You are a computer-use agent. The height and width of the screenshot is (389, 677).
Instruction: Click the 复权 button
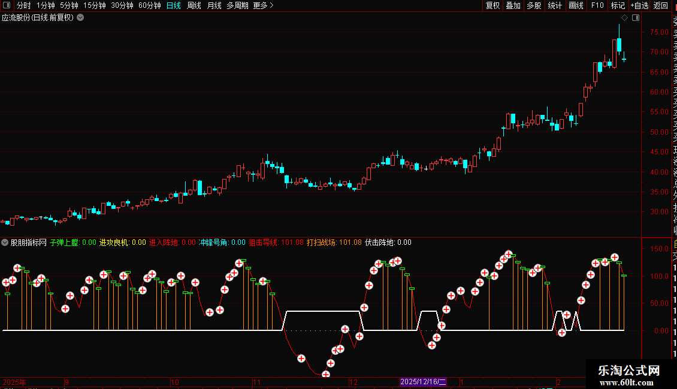tap(492, 5)
